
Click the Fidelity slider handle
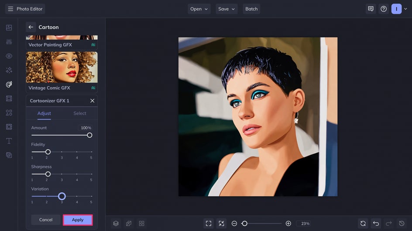(x=48, y=152)
